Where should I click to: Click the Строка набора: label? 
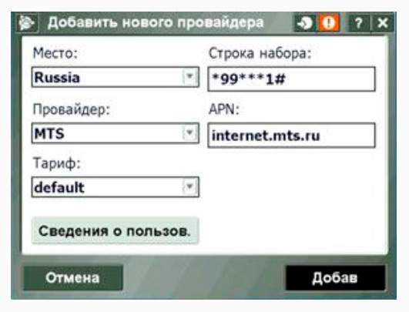[260, 53]
